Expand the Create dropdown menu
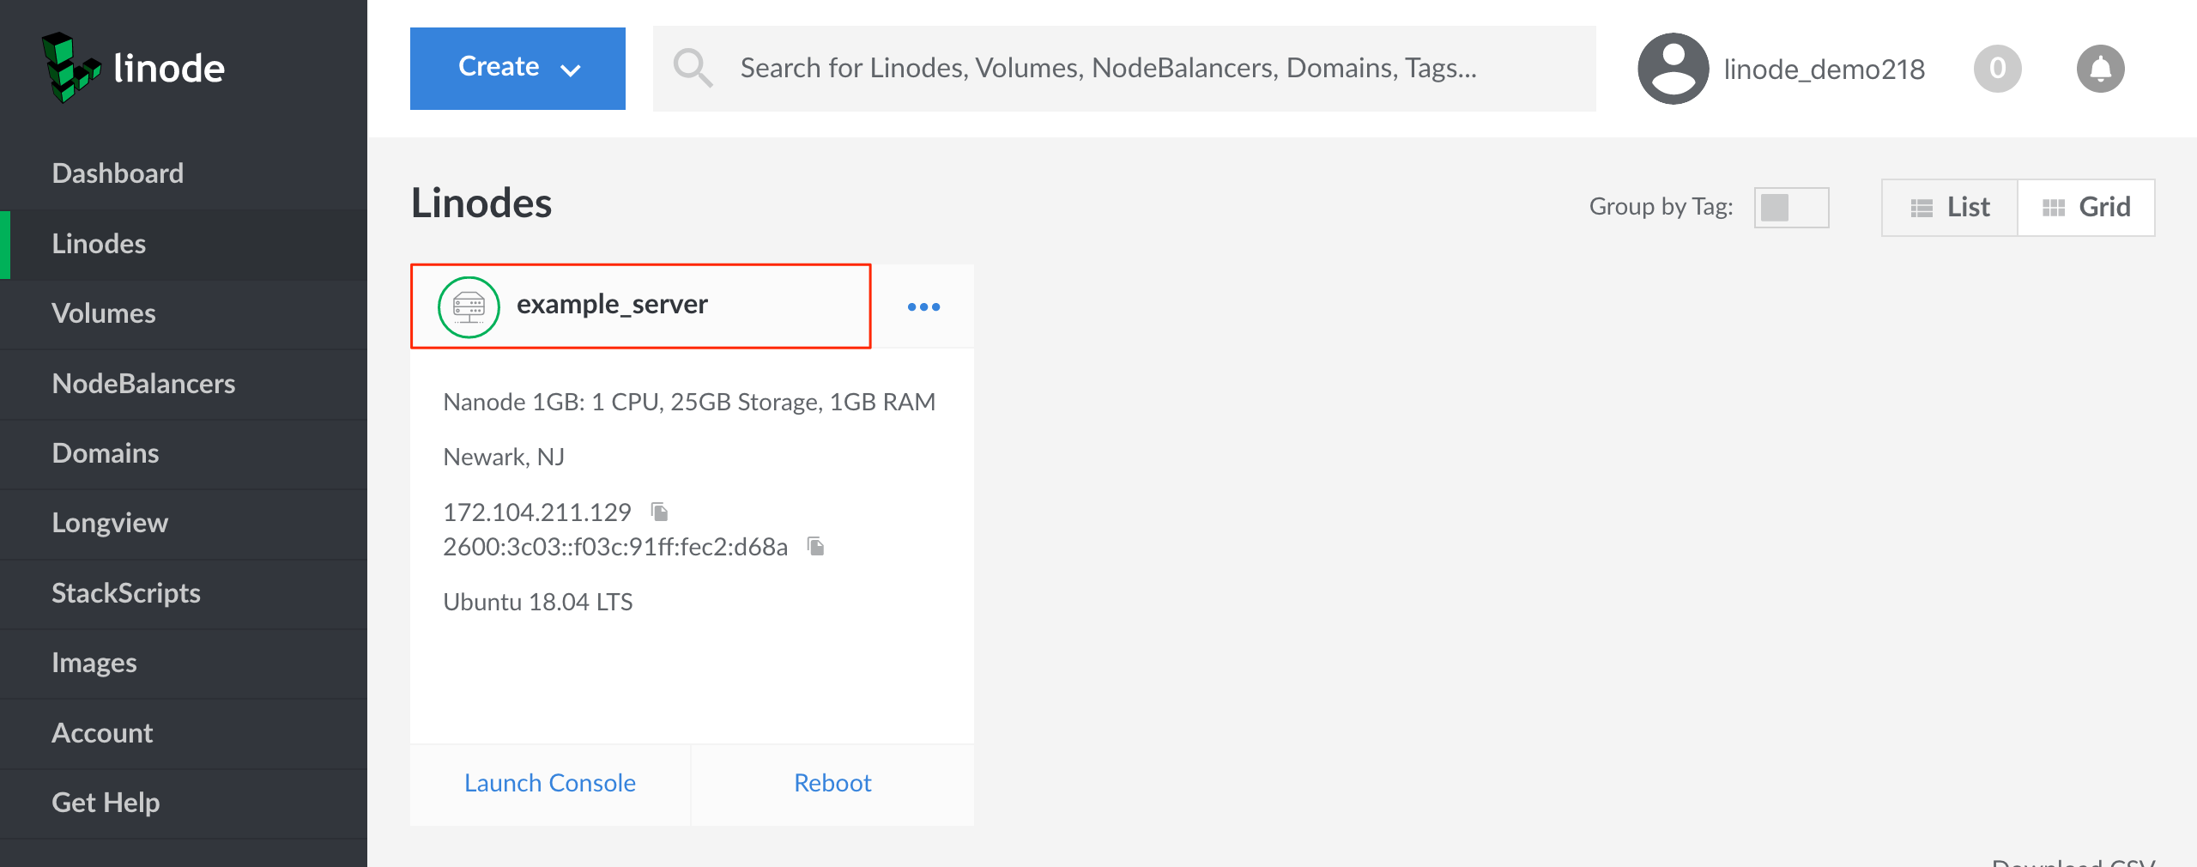 (517, 68)
